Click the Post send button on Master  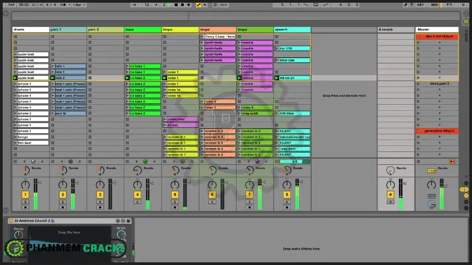point(431,170)
